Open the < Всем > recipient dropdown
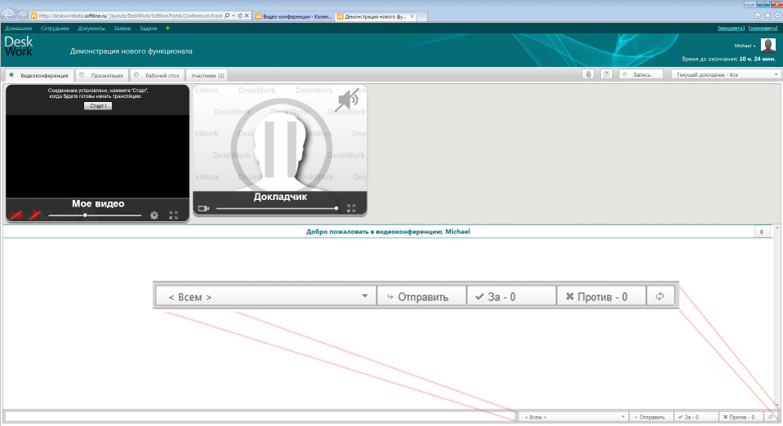783x426 pixels. tap(573, 417)
